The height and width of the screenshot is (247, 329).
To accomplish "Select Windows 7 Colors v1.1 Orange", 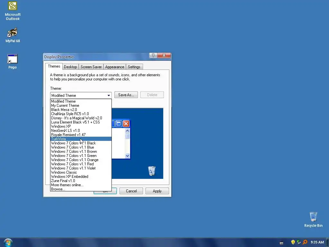I will tap(81, 160).
